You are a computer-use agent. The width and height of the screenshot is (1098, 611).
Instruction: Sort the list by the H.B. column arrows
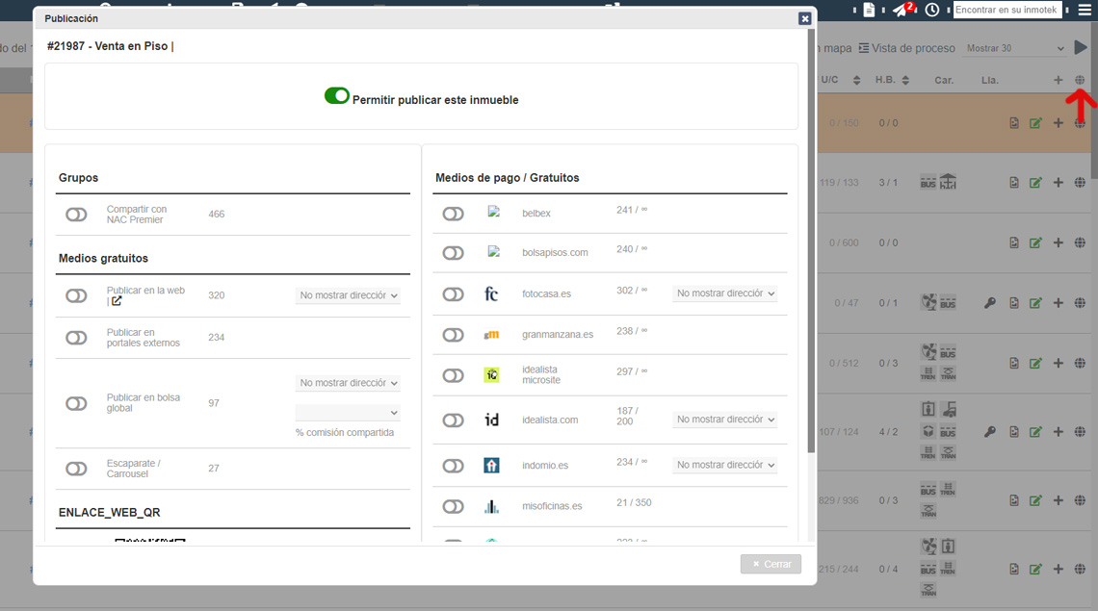pyautogui.click(x=905, y=80)
